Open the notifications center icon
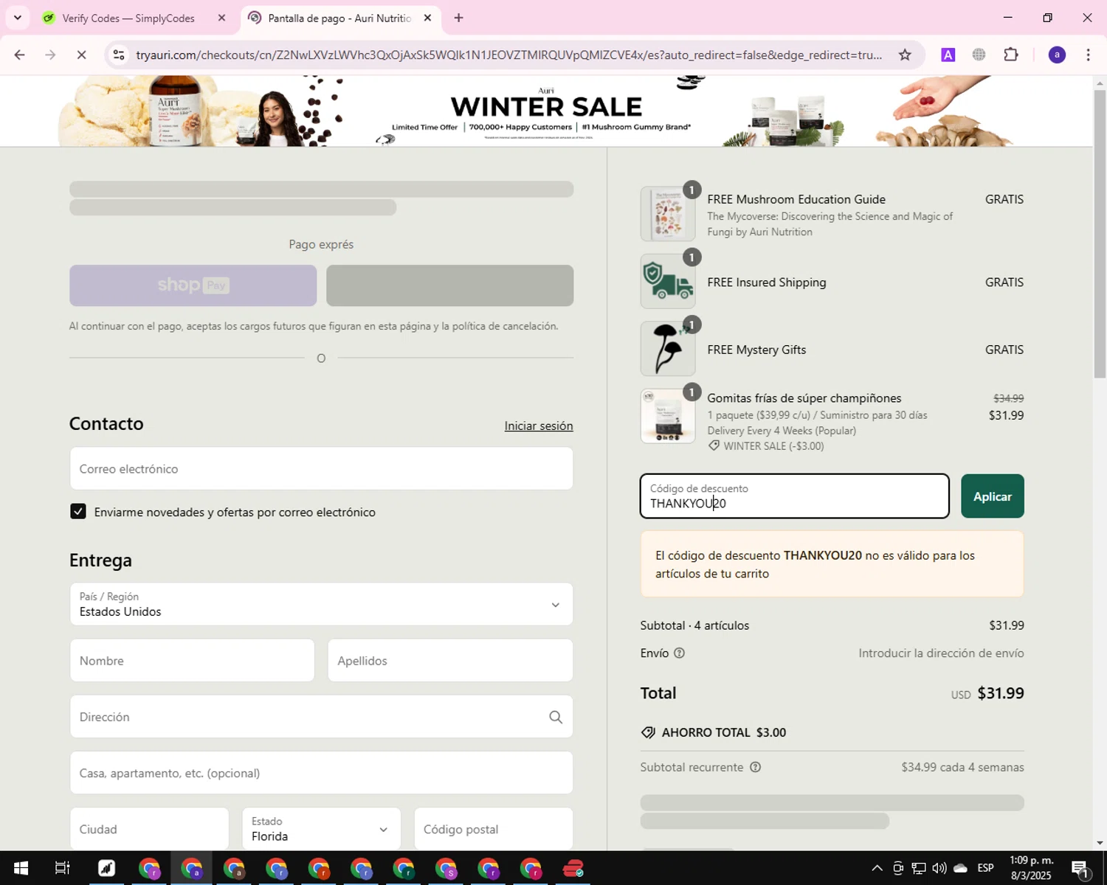This screenshot has height=885, width=1107. (1080, 868)
